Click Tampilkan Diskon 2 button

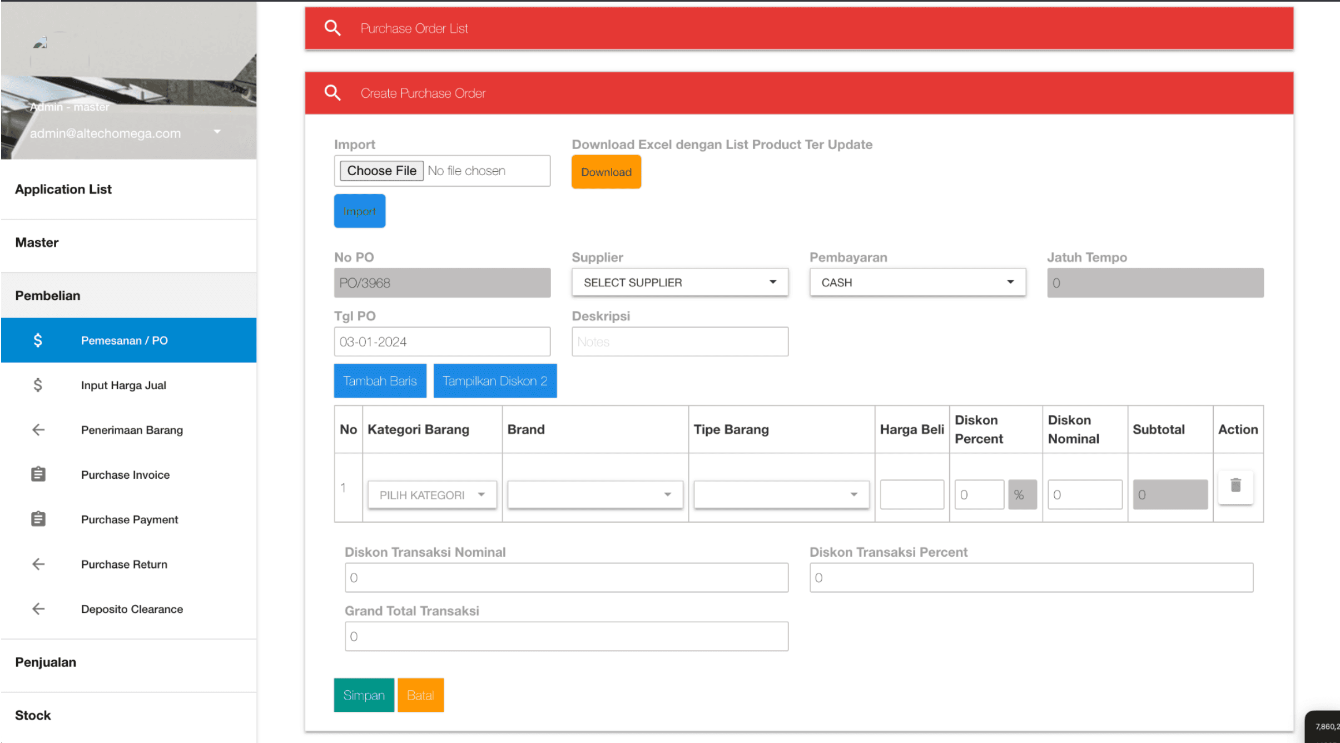pos(495,380)
